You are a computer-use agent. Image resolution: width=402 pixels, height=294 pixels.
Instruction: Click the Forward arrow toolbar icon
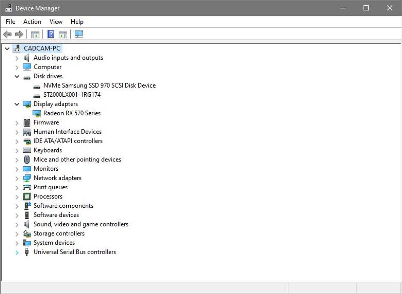pyautogui.click(x=19, y=34)
